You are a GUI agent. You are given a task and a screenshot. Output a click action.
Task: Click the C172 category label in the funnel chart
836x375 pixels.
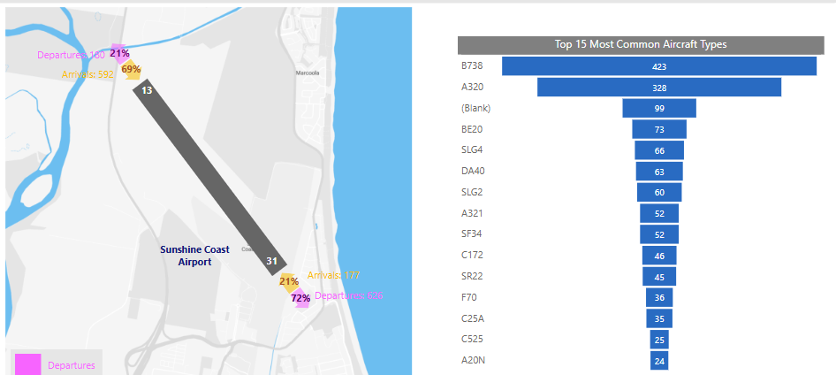click(x=472, y=256)
